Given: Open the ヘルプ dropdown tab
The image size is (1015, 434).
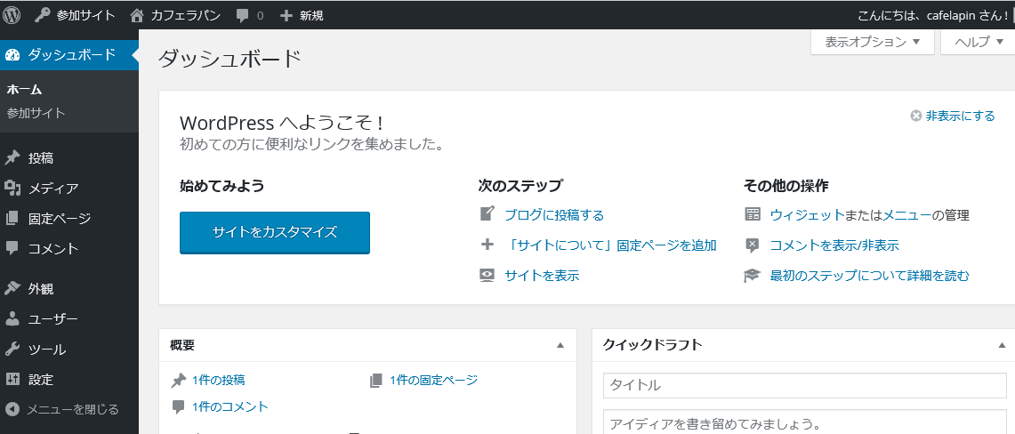Looking at the screenshot, I should [978, 42].
